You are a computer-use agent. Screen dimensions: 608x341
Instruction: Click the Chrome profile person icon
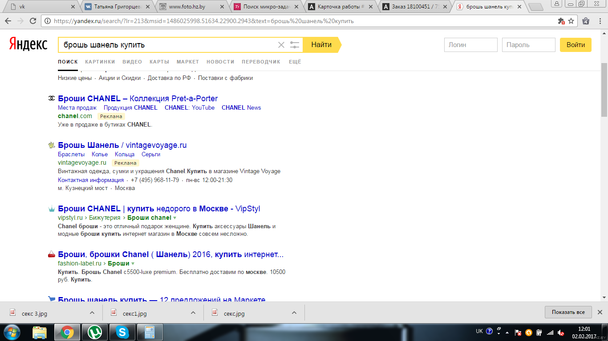point(557,4)
